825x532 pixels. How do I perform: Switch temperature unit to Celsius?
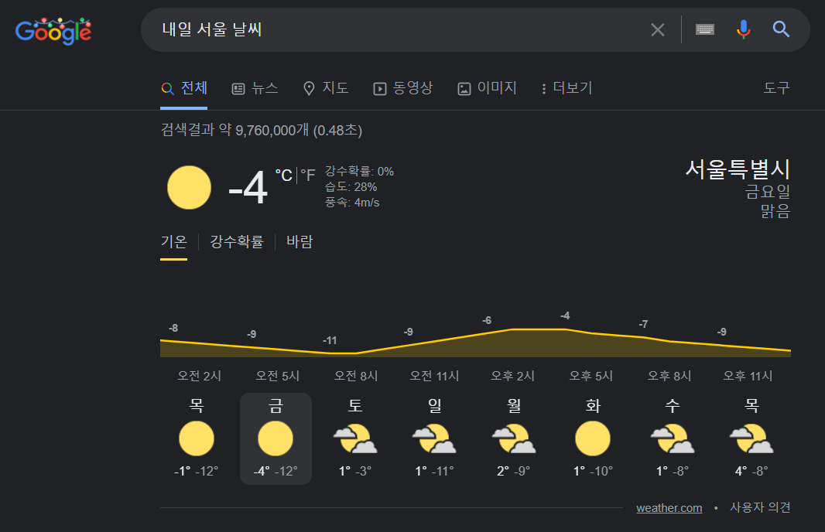283,176
